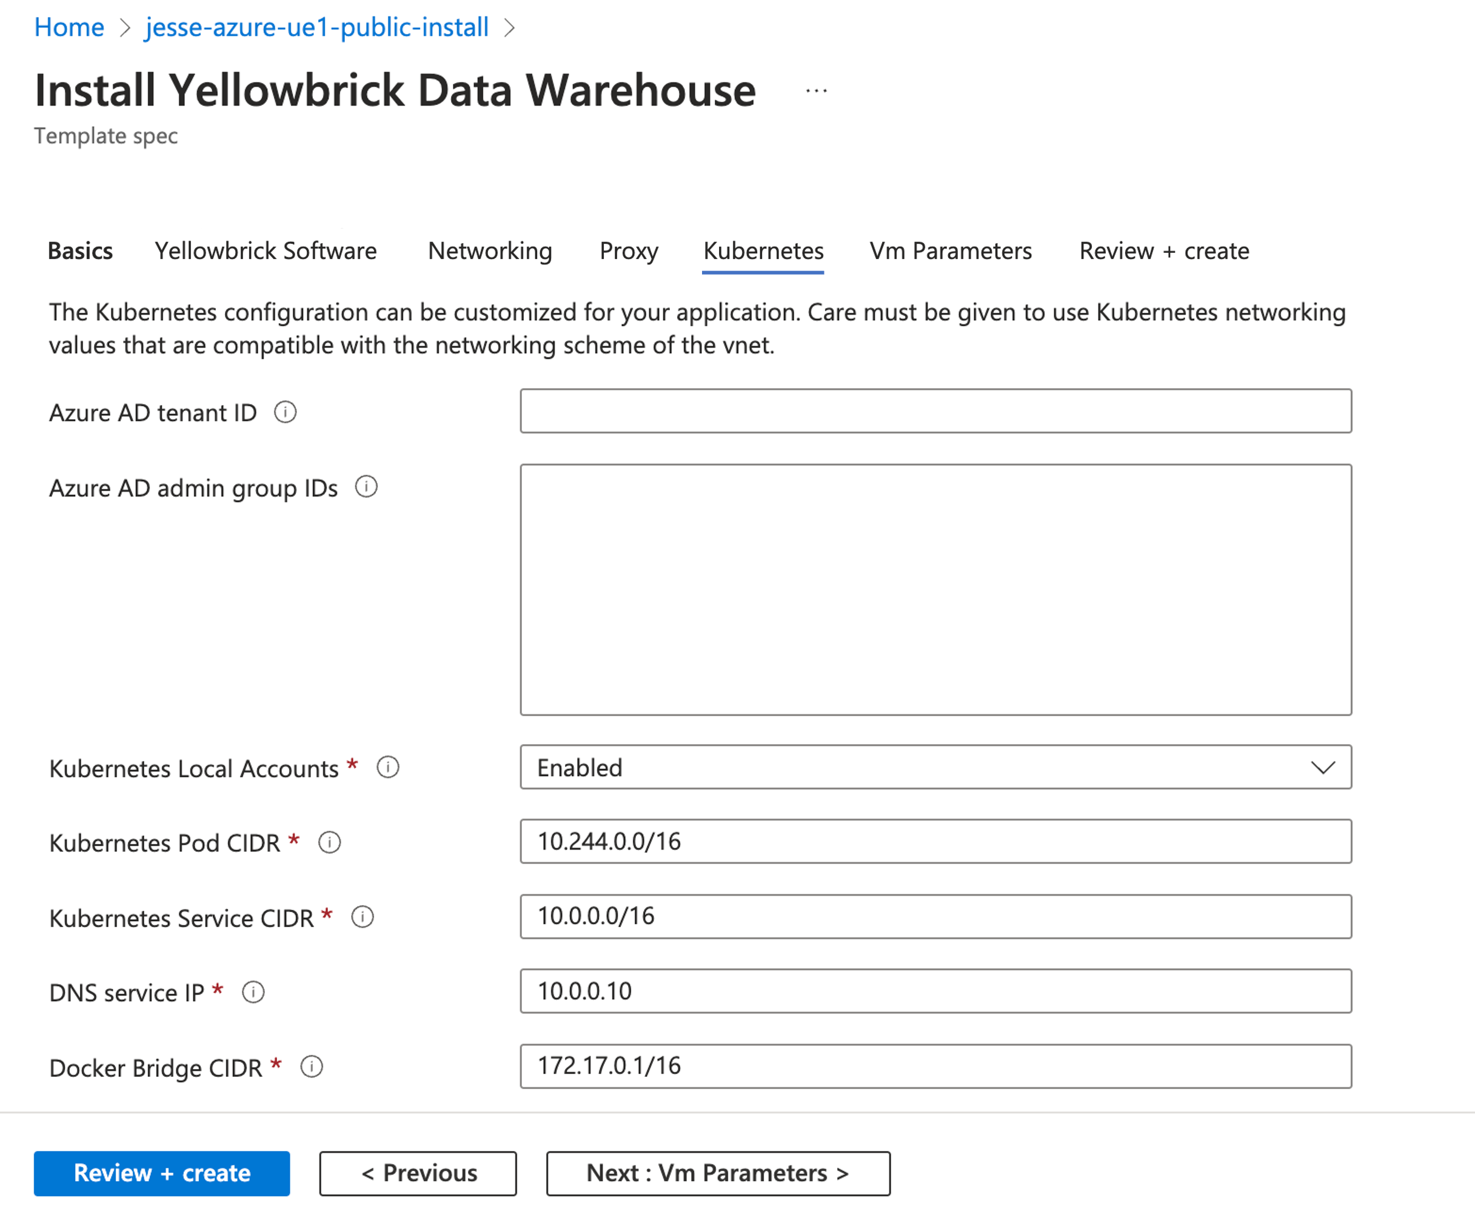Click the Kubernetes configuration description paragraph
This screenshot has height=1217, width=1475.
(x=697, y=328)
